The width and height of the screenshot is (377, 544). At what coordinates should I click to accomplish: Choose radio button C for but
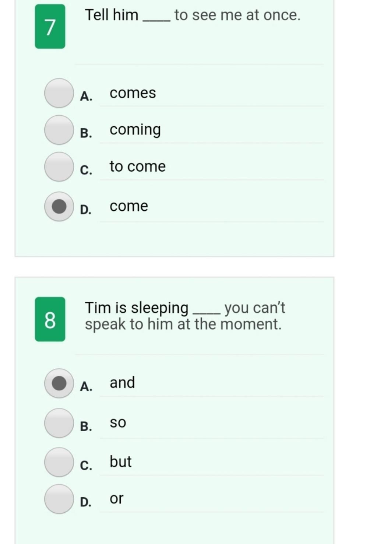tap(59, 462)
